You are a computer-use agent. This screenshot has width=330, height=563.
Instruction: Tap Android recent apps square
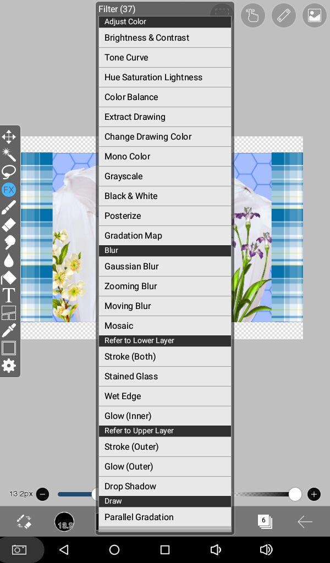[165, 550]
